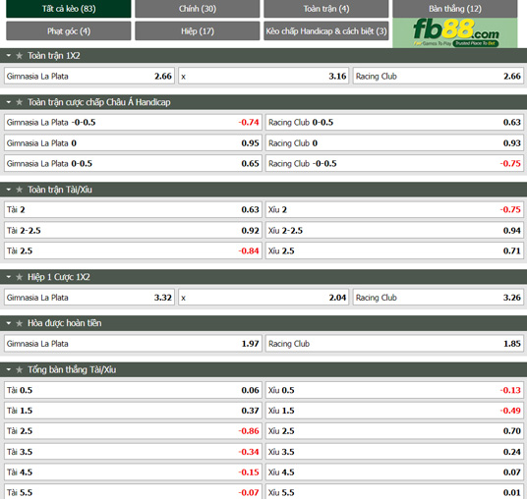
Task: Collapse the Hiệp 1 Cược 1X2 arrow
Action: pos(9,277)
